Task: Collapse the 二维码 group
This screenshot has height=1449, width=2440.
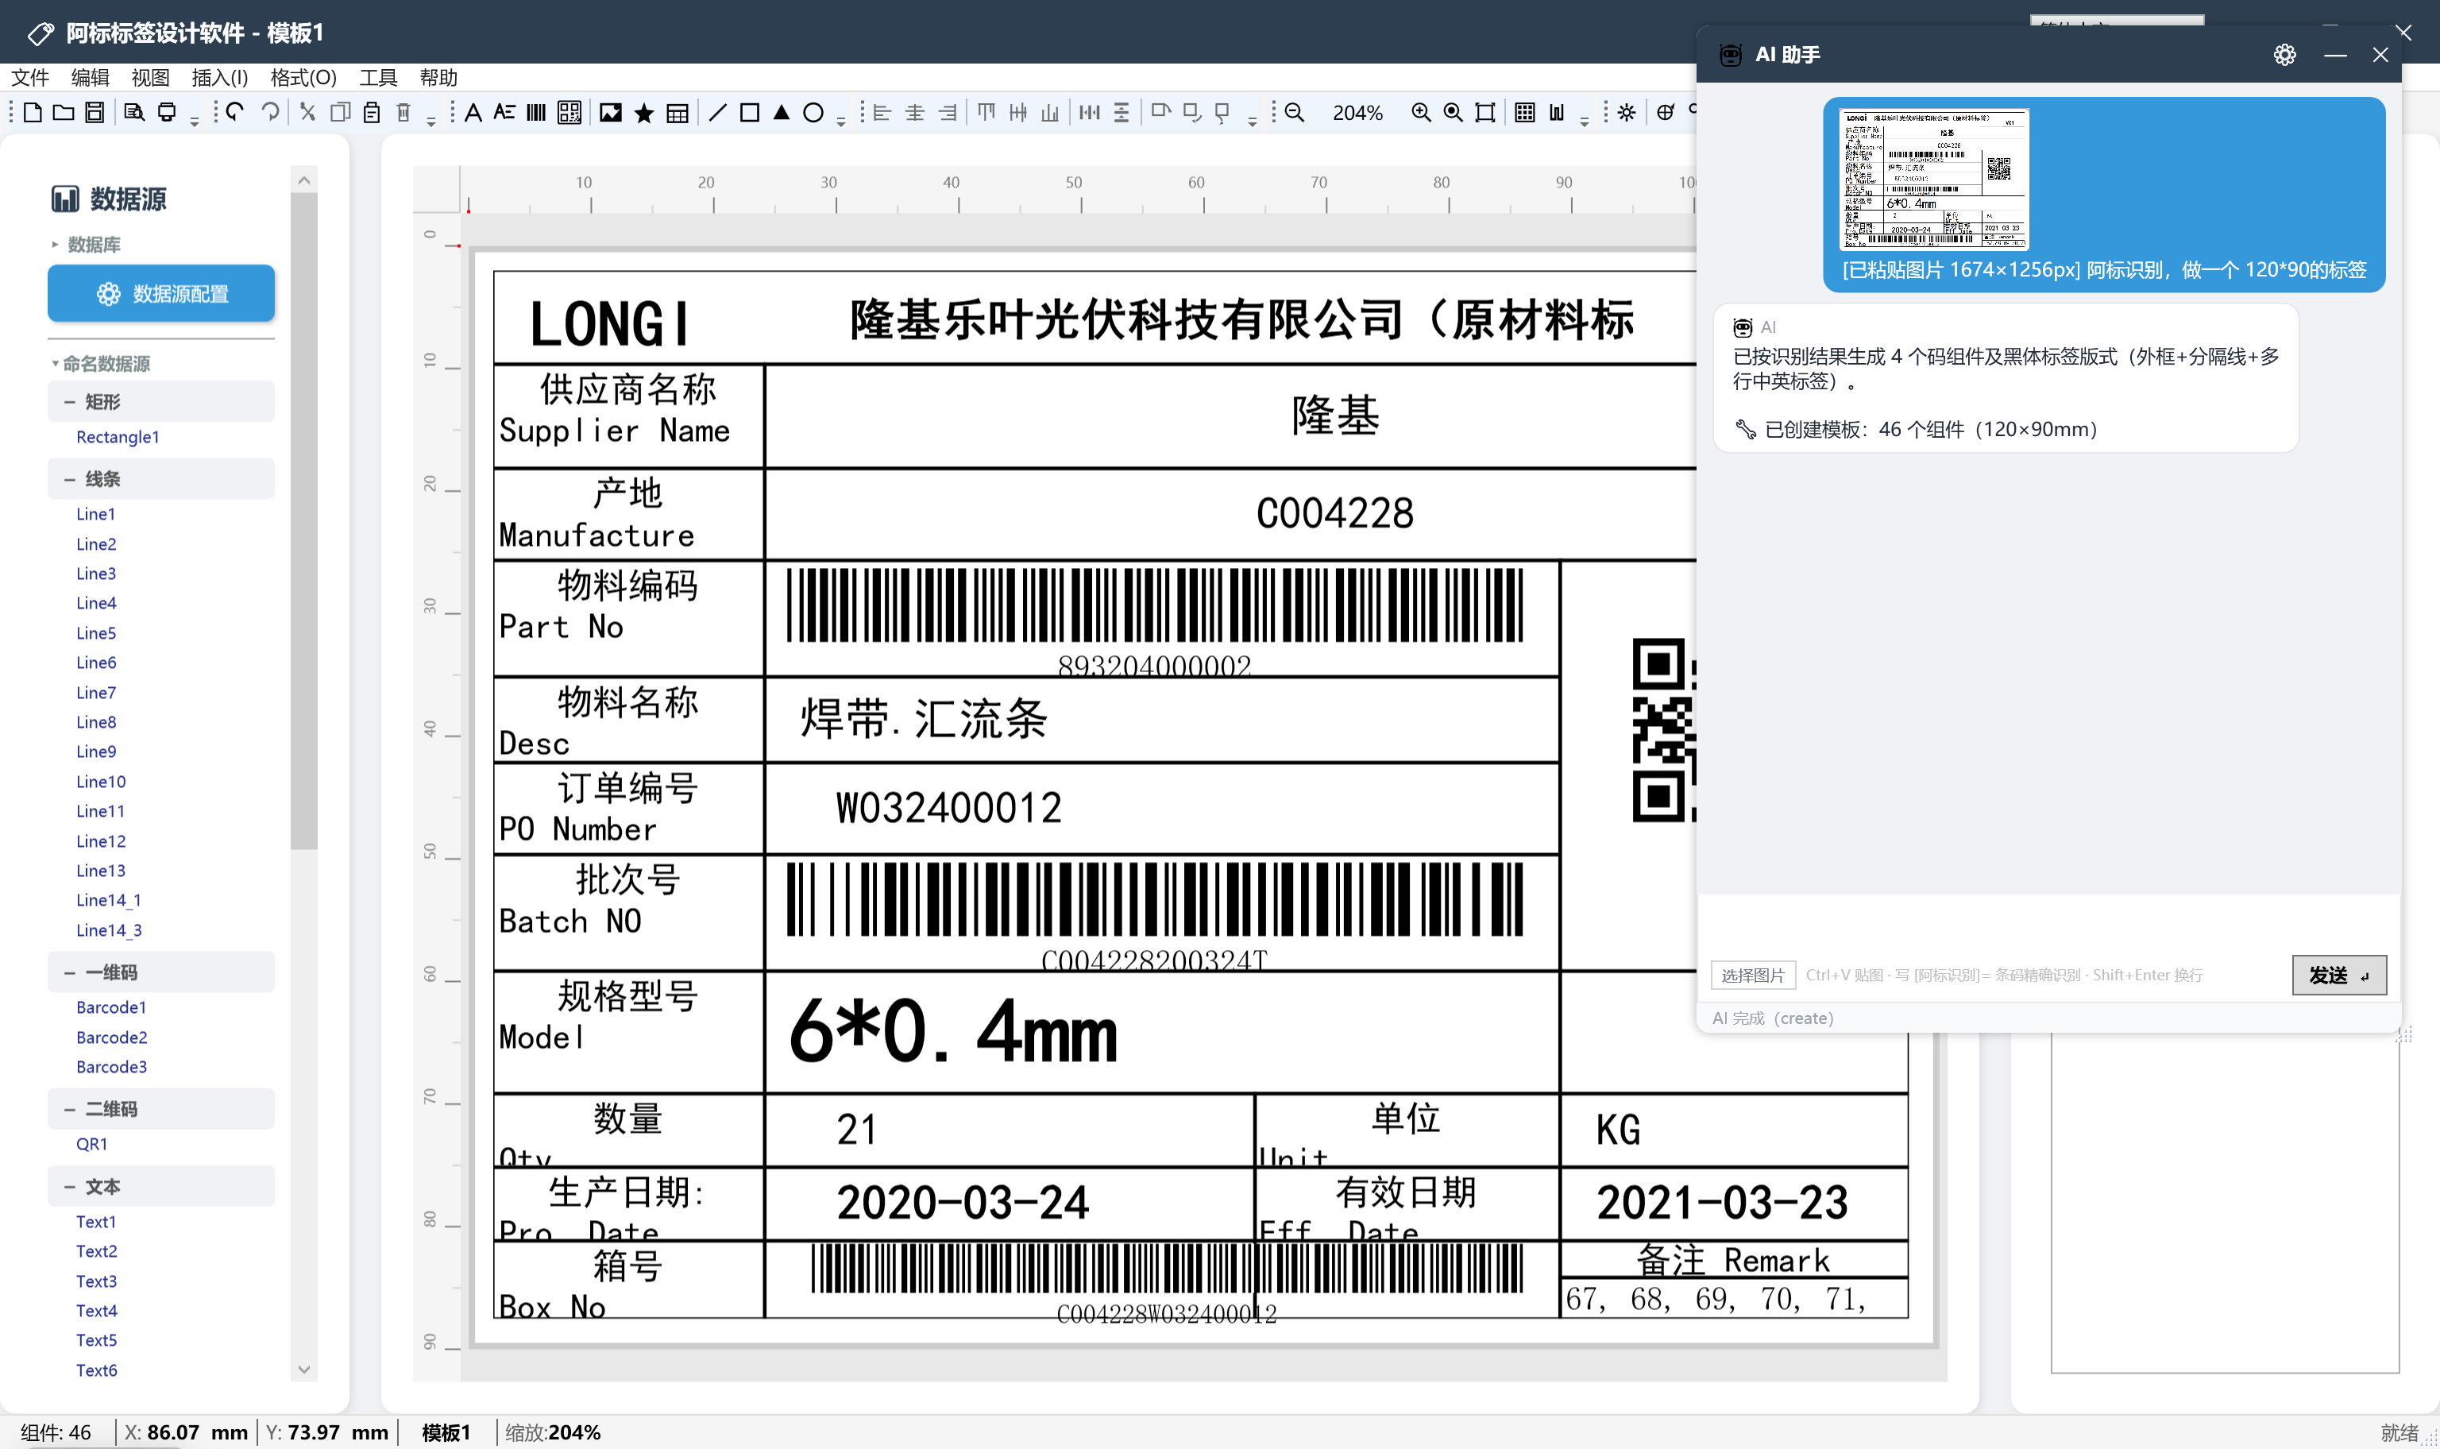Action: (x=69, y=1109)
